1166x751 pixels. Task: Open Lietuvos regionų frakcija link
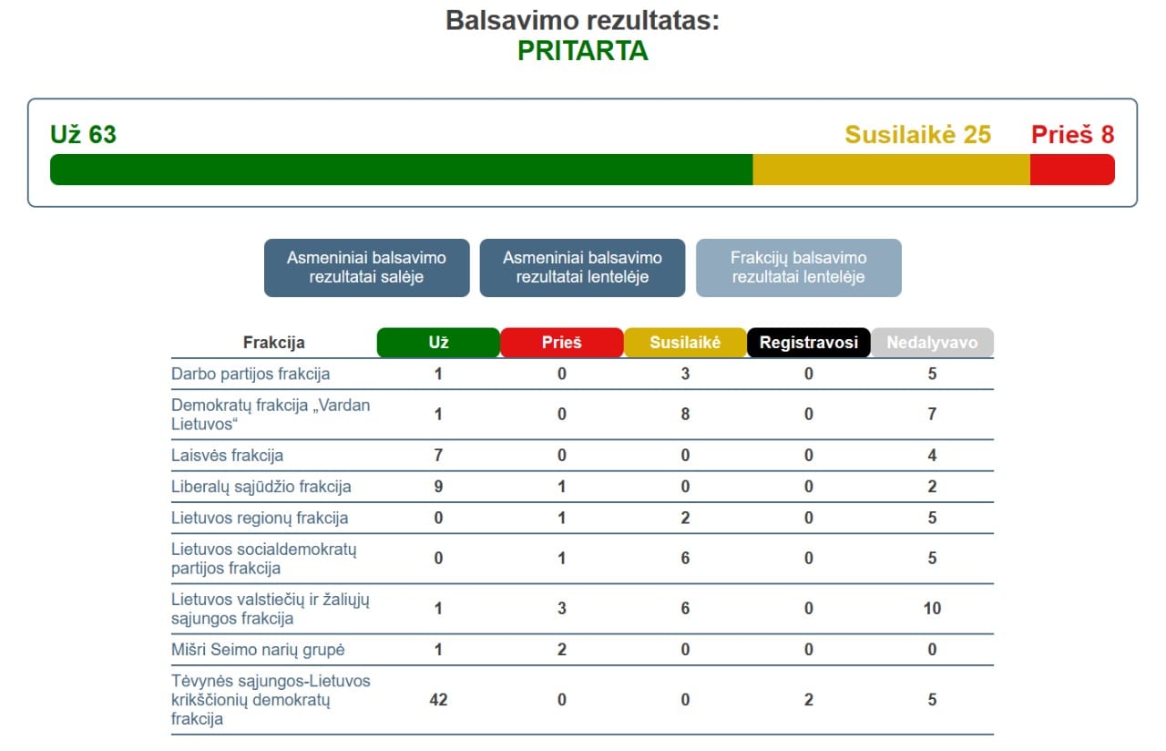(260, 518)
